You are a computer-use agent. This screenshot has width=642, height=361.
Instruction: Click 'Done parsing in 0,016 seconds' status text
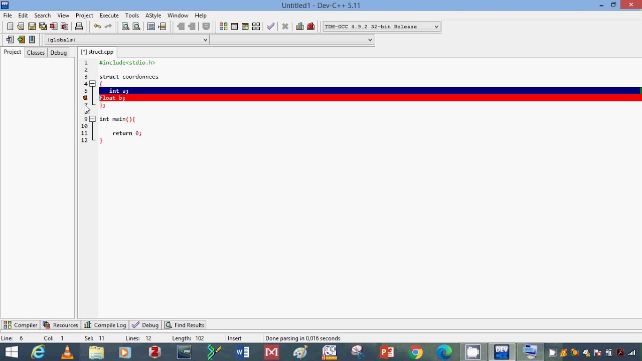303,338
